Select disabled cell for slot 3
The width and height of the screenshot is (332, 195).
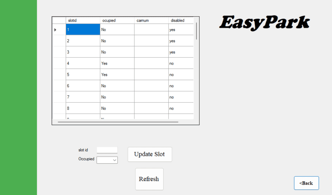(181, 52)
